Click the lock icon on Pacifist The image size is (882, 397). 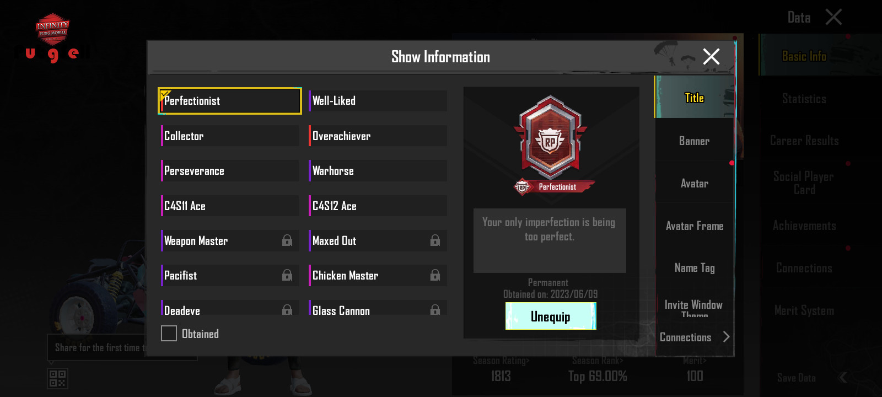click(287, 275)
